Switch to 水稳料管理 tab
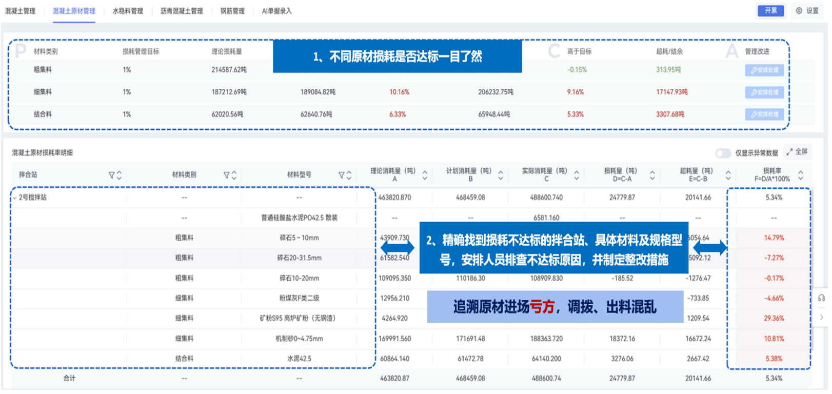Viewport: 832px width, 394px height. [x=128, y=11]
